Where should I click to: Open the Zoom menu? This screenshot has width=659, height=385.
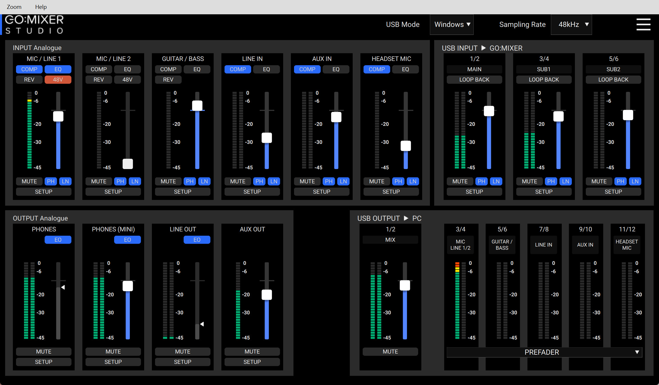pos(14,7)
